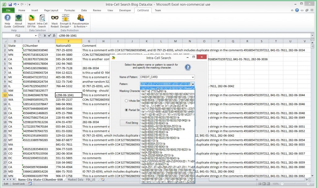317x188 pixels.
Task: Switch to Normal view in status bar
Action: coord(260,184)
